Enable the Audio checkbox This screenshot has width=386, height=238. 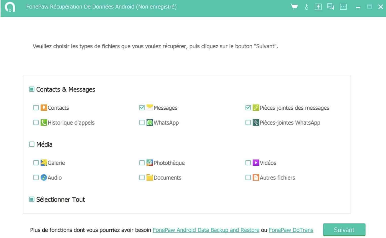point(36,177)
